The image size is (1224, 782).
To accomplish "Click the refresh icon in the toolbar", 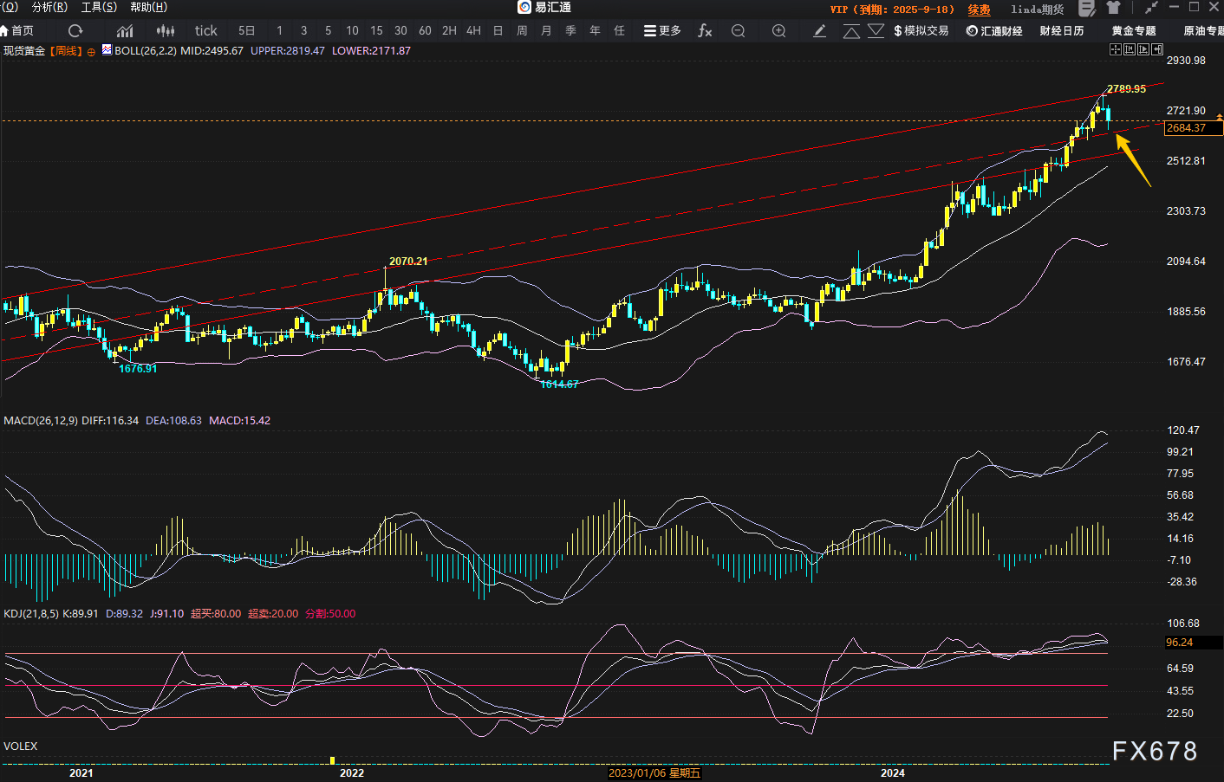I will (75, 31).
